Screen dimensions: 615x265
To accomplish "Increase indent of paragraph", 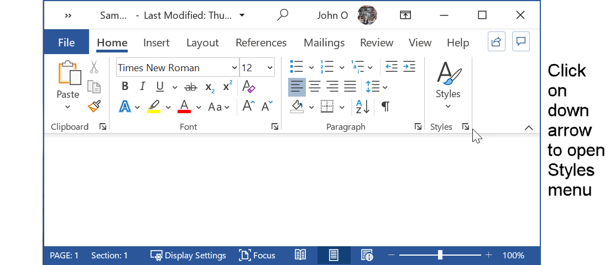I will pyautogui.click(x=409, y=67).
